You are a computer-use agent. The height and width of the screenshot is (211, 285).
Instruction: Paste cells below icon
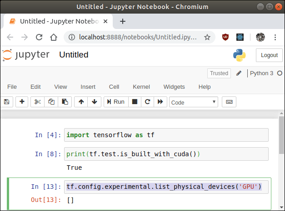(x=65, y=102)
